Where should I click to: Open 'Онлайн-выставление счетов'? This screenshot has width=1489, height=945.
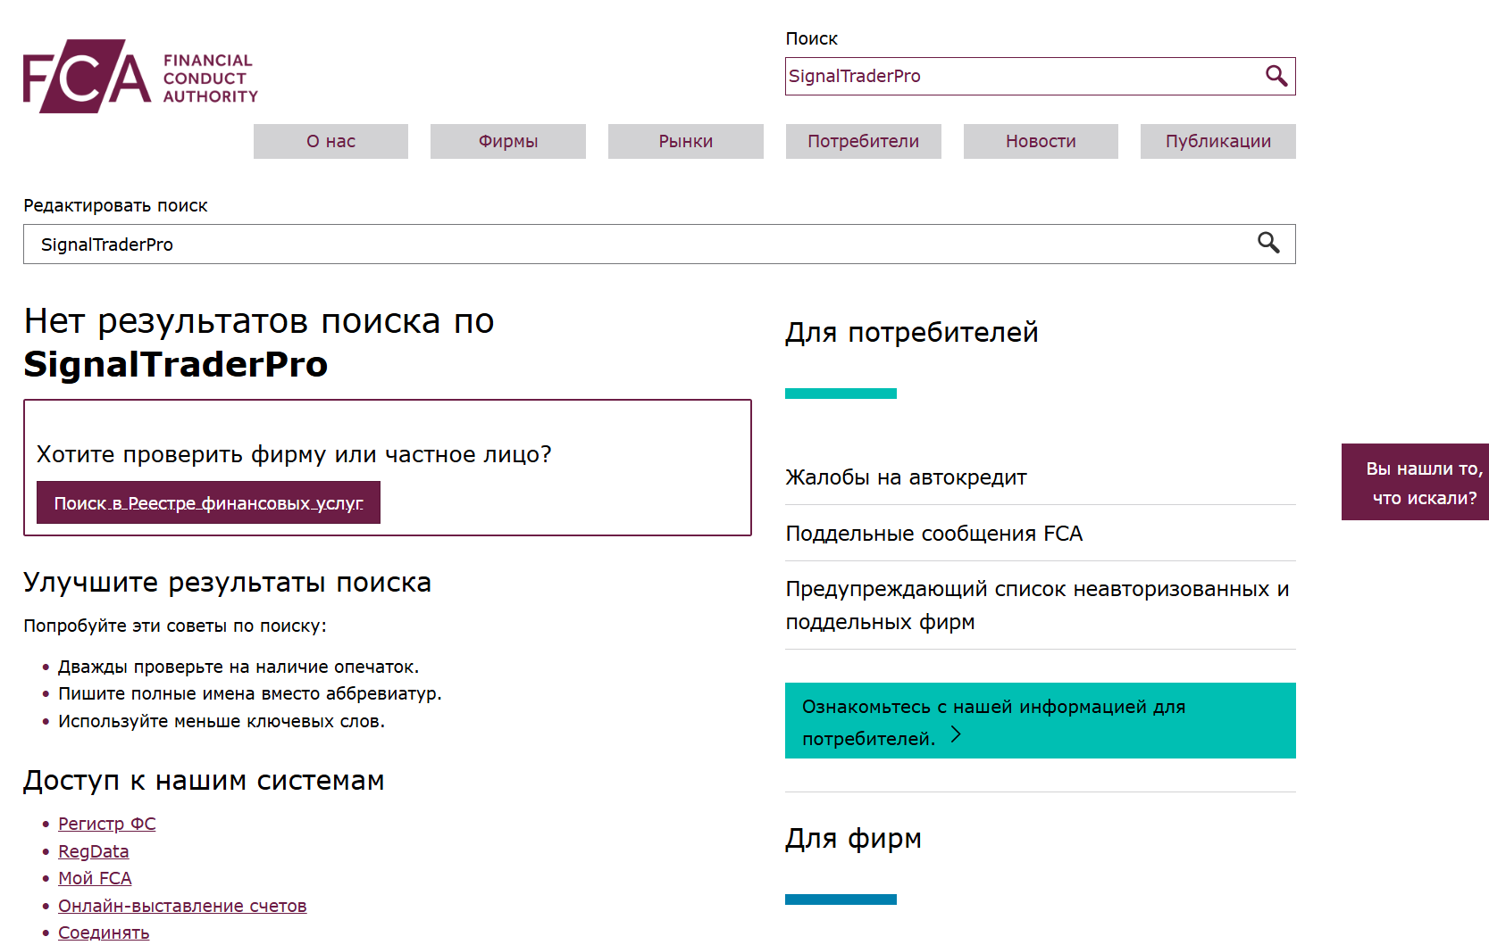(x=181, y=905)
